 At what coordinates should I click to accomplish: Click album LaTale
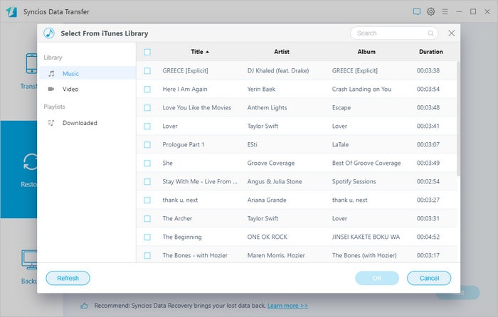(340, 144)
